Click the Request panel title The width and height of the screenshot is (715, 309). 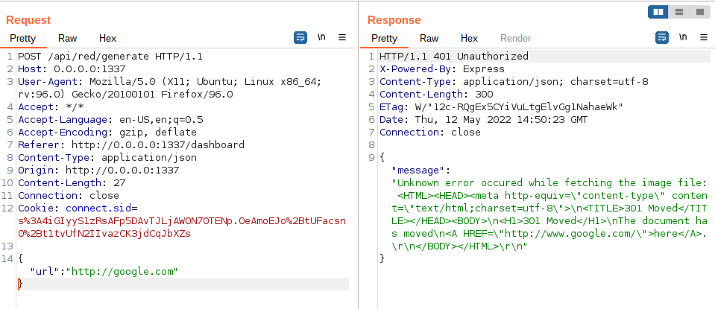click(x=28, y=21)
